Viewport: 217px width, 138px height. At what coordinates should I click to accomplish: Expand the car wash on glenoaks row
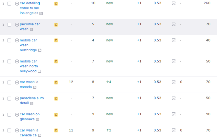(x=3, y=114)
